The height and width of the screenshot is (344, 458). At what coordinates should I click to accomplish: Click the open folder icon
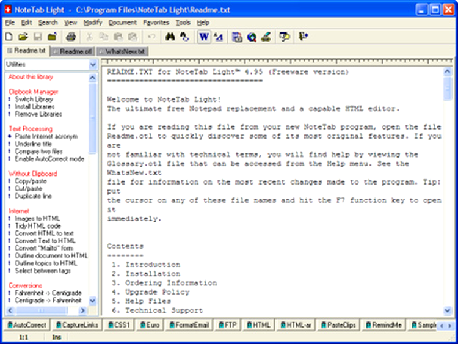pos(23,37)
